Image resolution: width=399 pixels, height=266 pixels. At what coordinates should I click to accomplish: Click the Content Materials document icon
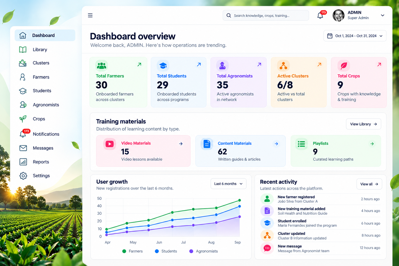(207, 144)
